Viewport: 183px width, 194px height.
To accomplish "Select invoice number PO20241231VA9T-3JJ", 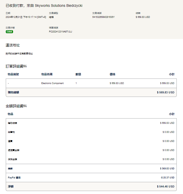I will [60, 32].
